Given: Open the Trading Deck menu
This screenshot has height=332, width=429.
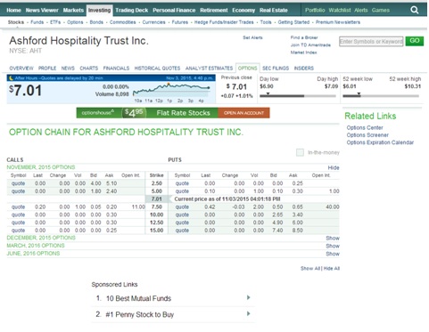Looking at the screenshot, I should coord(132,10).
